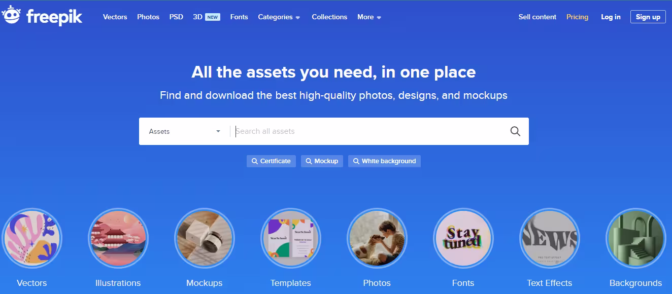672x294 pixels.
Task: Expand the Categories menu dropdown
Action: 279,17
